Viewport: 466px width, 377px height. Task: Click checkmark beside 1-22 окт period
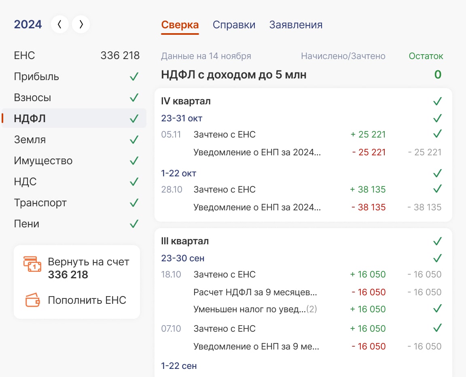tap(437, 173)
